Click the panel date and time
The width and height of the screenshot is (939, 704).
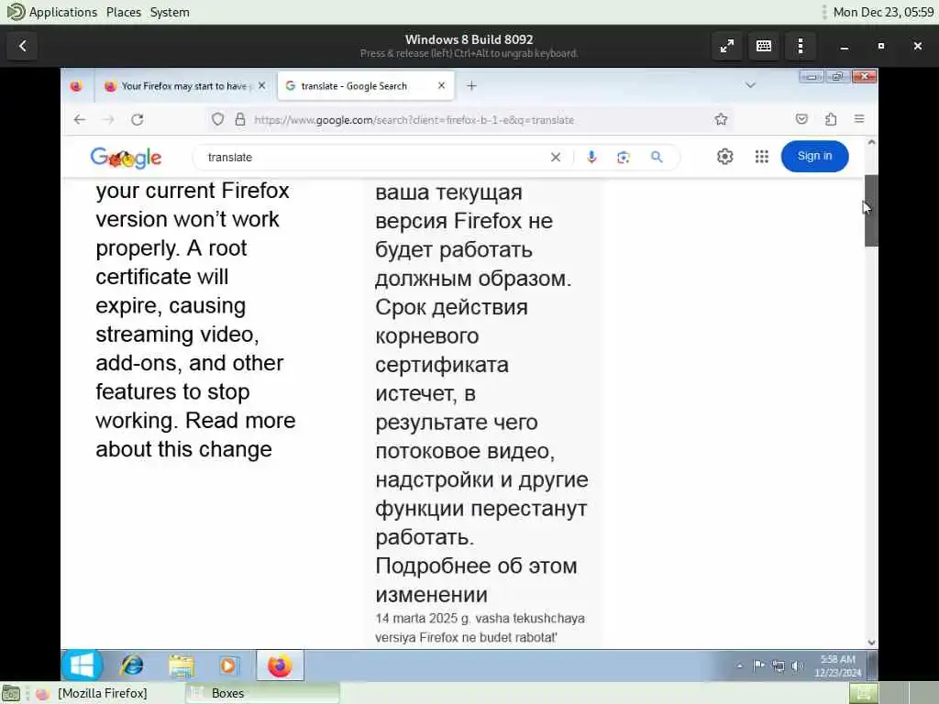click(883, 12)
